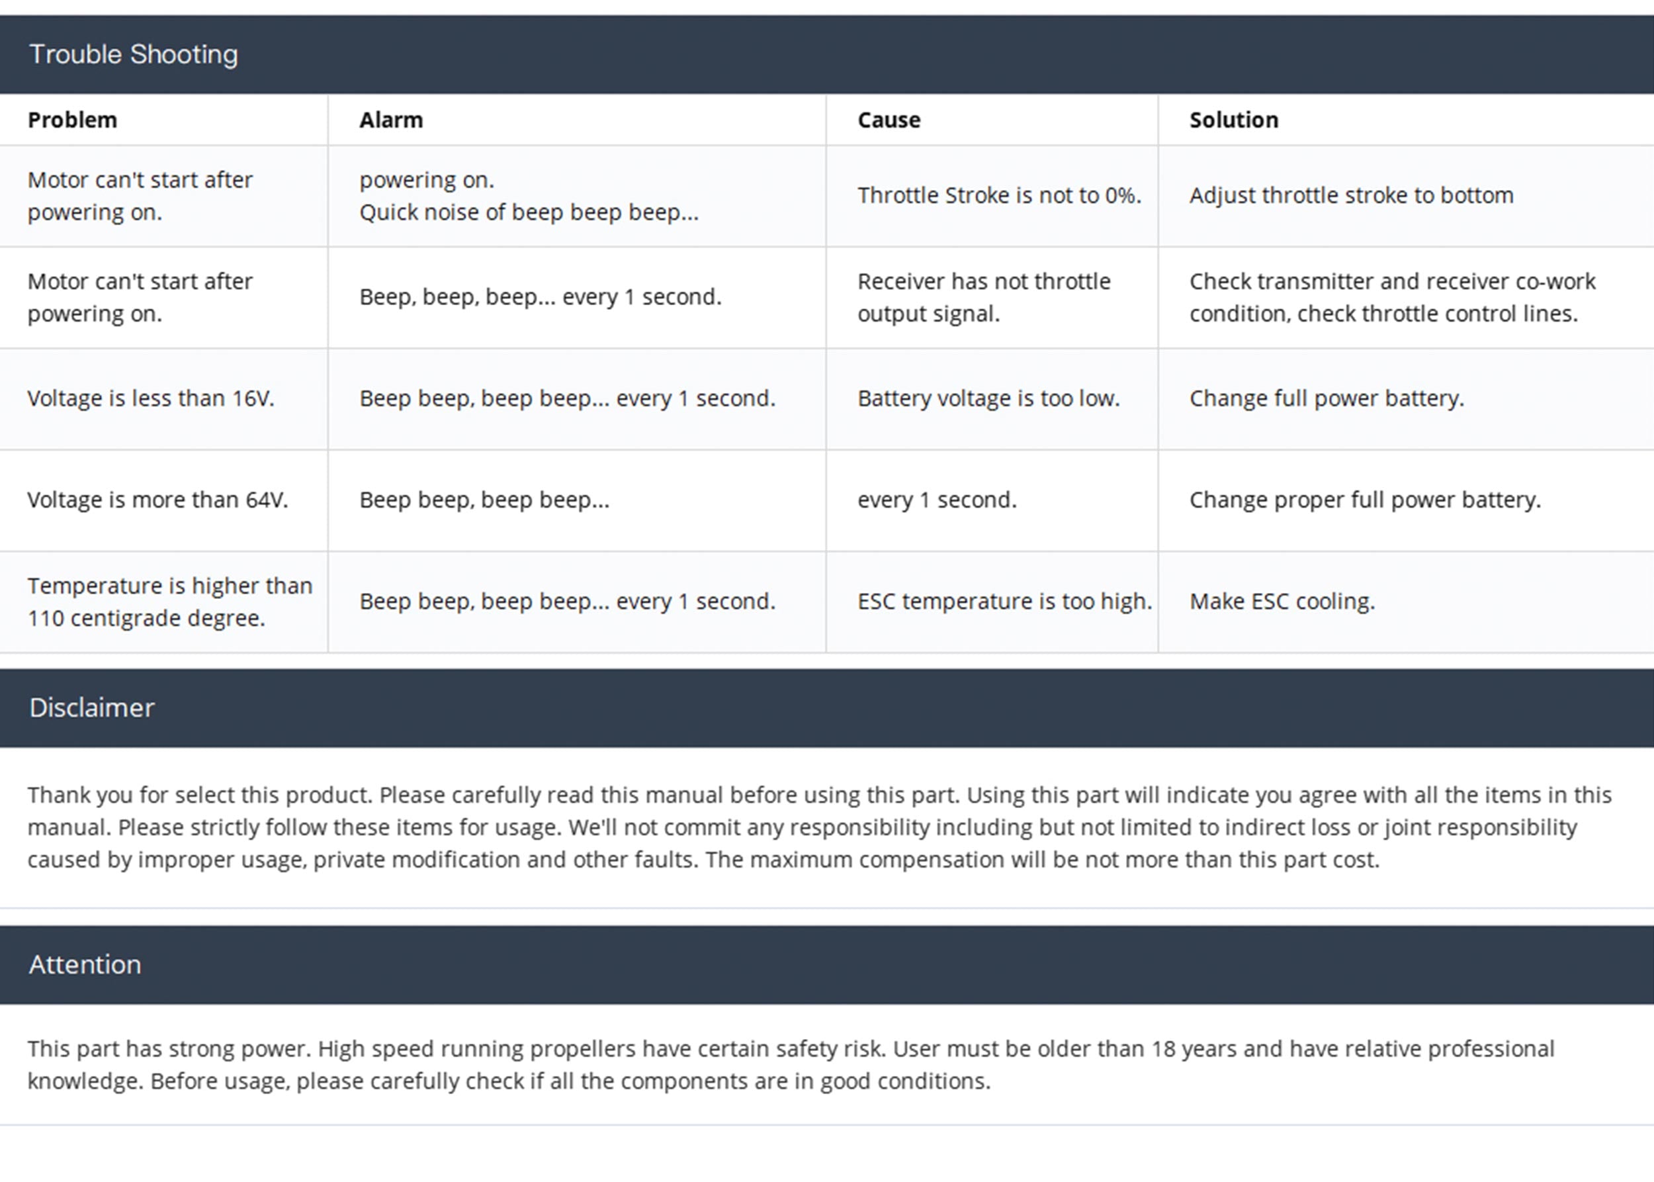The image size is (1654, 1182).
Task: Click 'Receiver has not throttle output signal' cell
Action: 983,298
